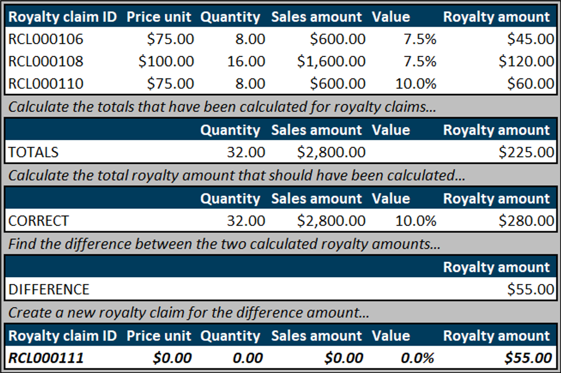
Task: Click the $280.00 correct royalty amount
Action: point(526,221)
